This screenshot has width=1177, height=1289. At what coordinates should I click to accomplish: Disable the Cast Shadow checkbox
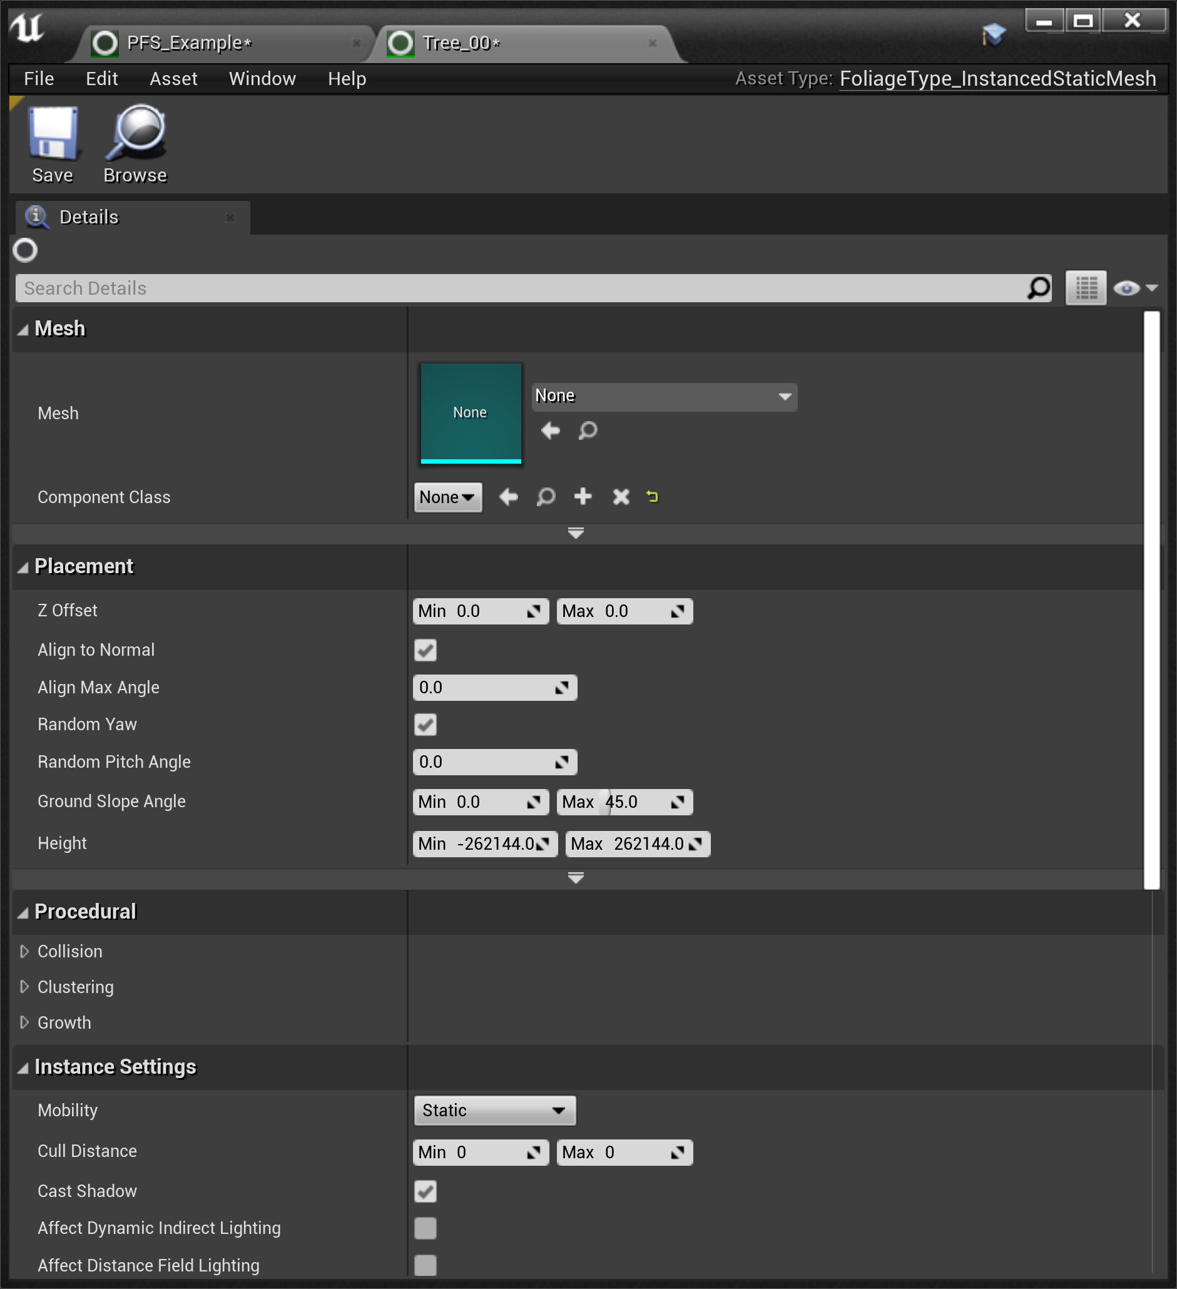click(425, 1191)
